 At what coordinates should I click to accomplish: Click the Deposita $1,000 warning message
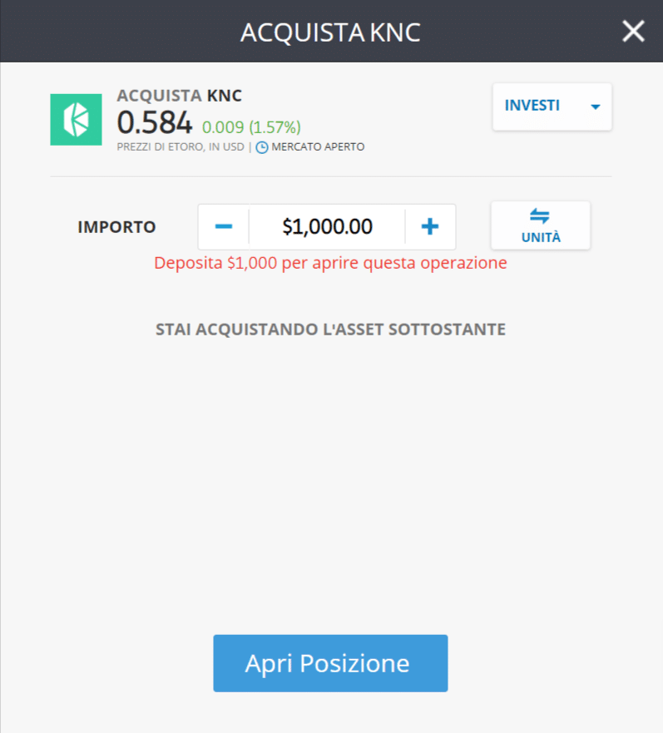[x=330, y=263]
